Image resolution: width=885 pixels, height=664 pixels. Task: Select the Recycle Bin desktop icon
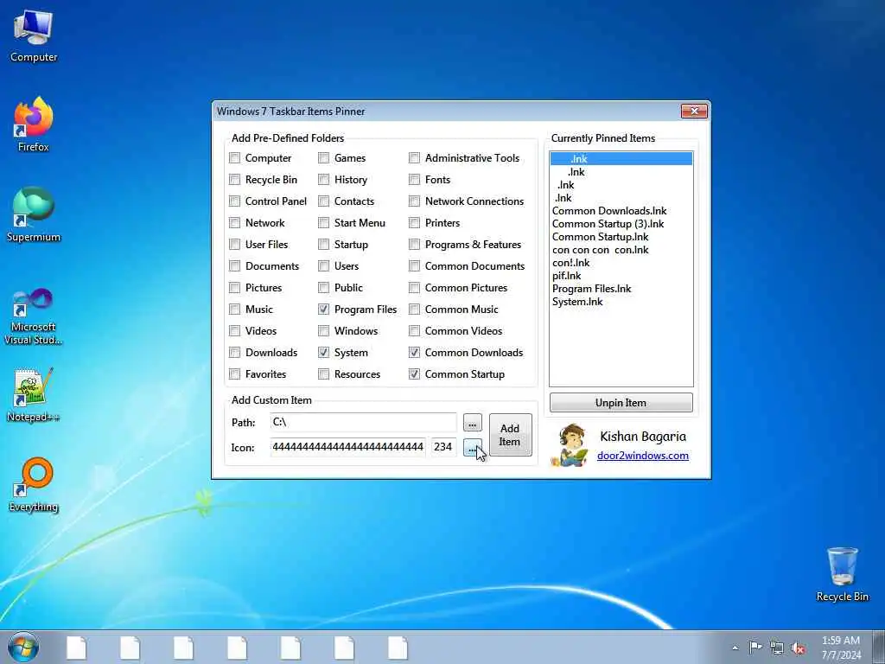click(x=842, y=574)
